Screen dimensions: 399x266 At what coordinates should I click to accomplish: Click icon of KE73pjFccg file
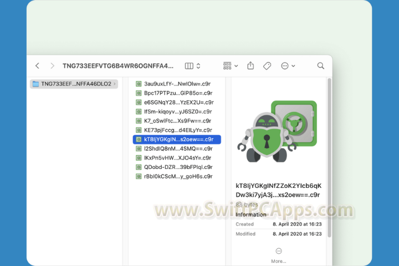(x=139, y=130)
